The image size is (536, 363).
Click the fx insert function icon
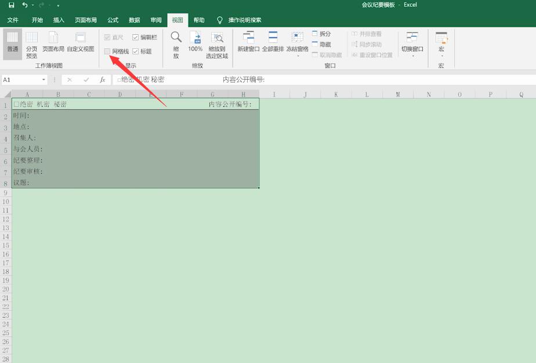(102, 80)
